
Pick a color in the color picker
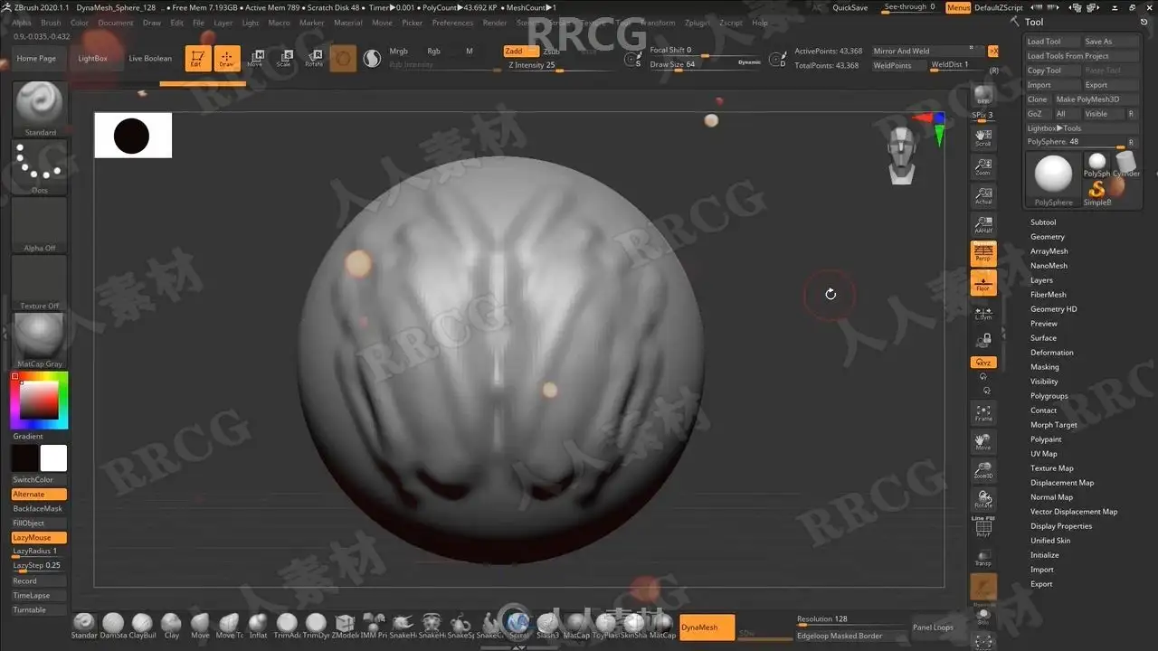tap(39, 400)
